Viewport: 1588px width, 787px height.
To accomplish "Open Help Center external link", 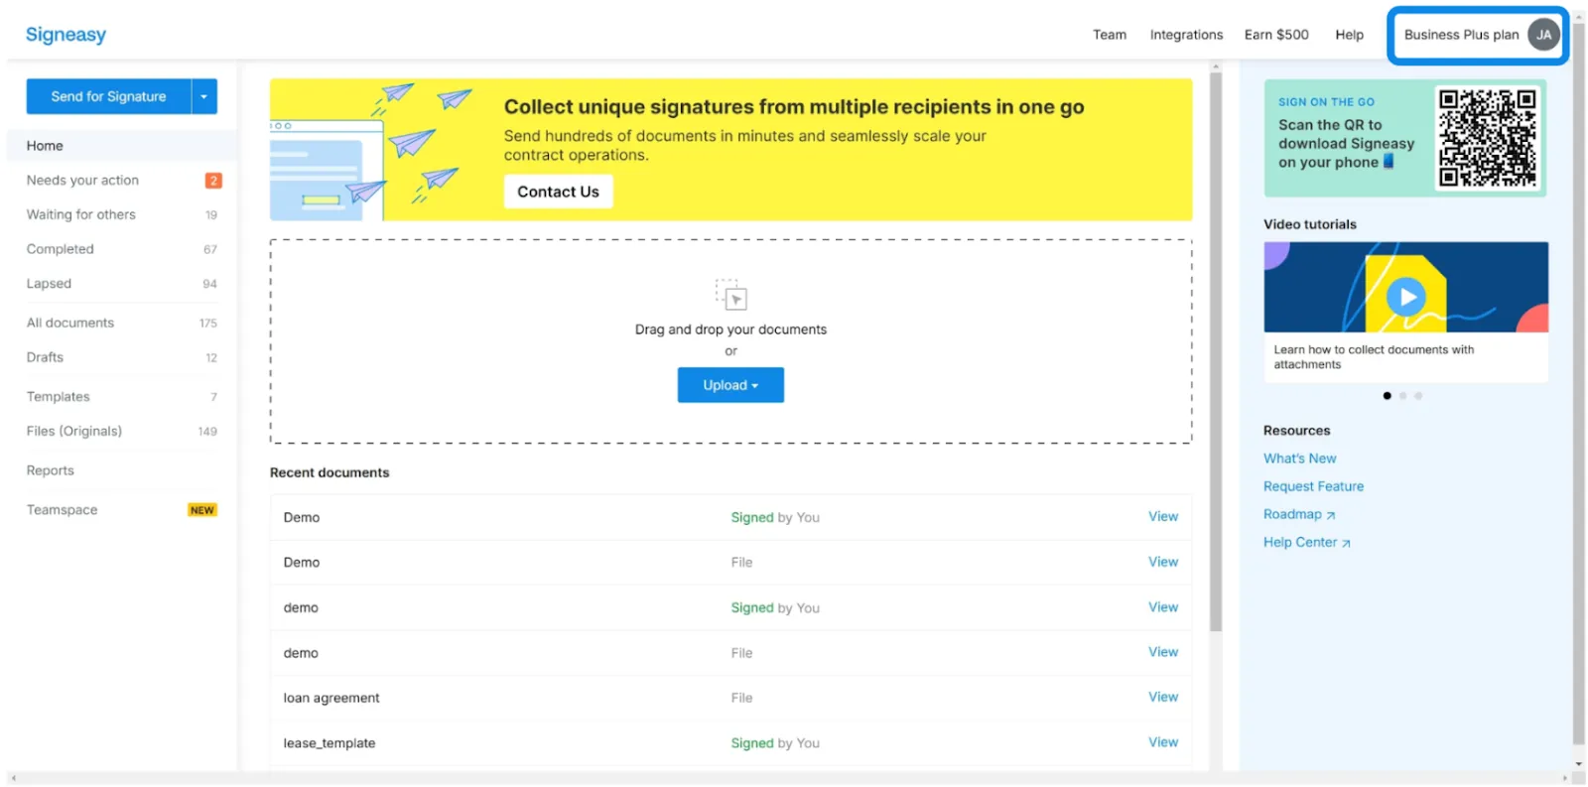I will pos(1306,542).
